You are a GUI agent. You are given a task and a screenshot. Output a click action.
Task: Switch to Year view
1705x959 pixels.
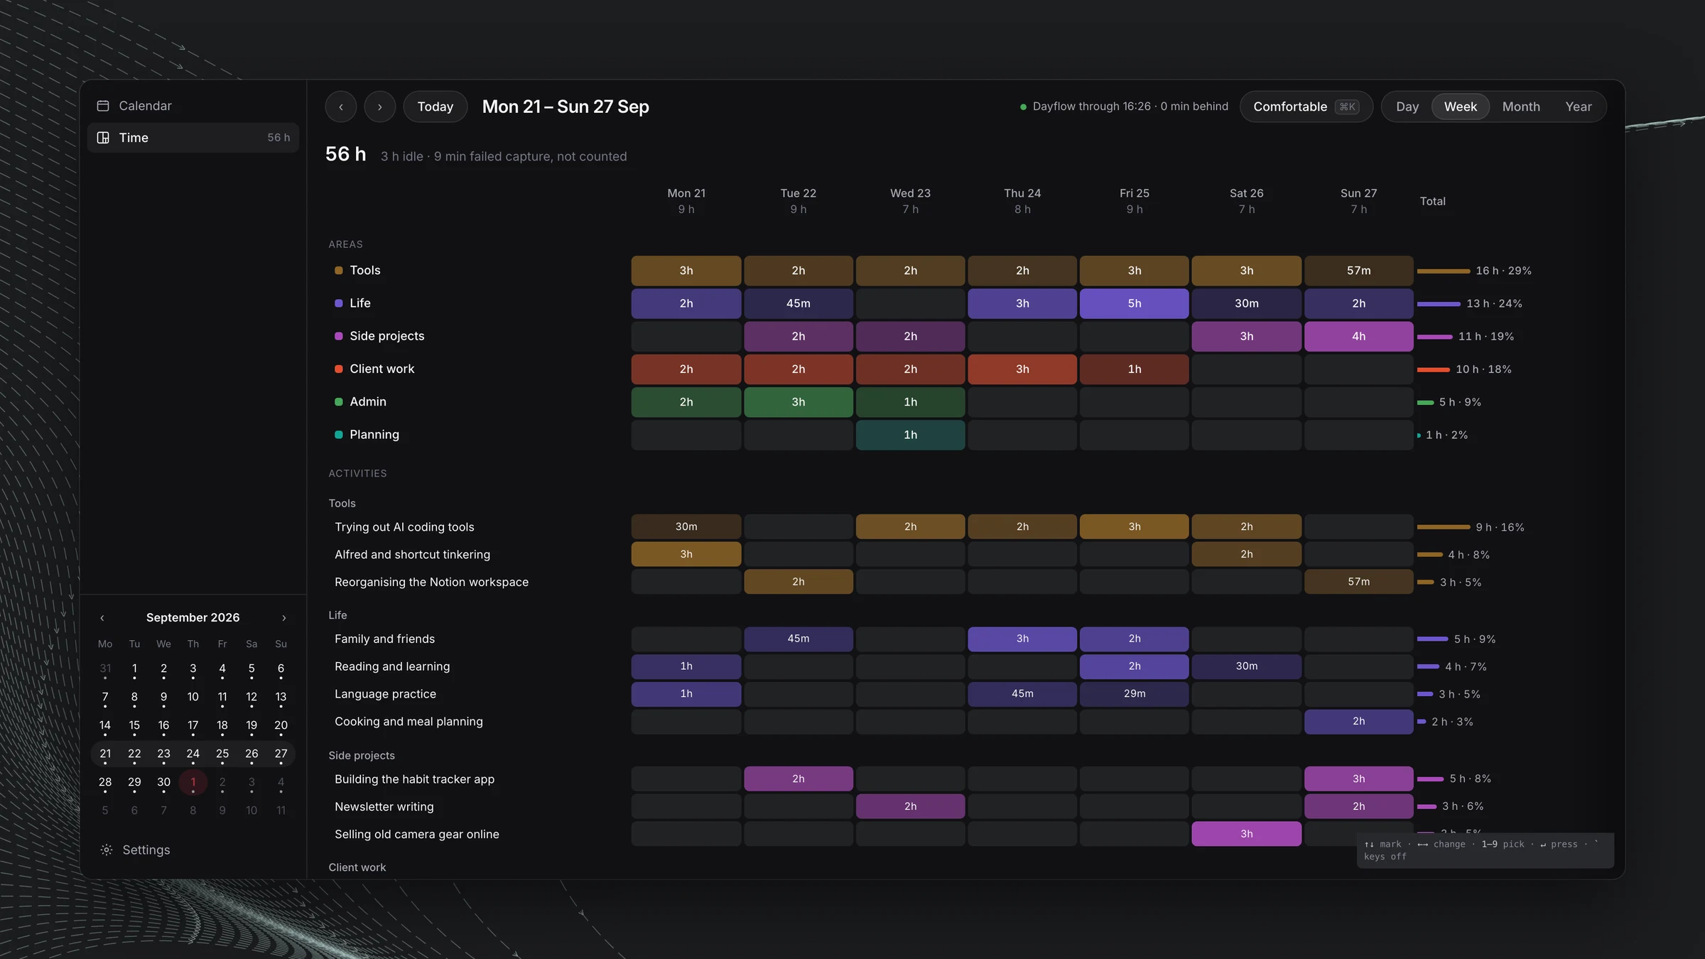(1579, 107)
